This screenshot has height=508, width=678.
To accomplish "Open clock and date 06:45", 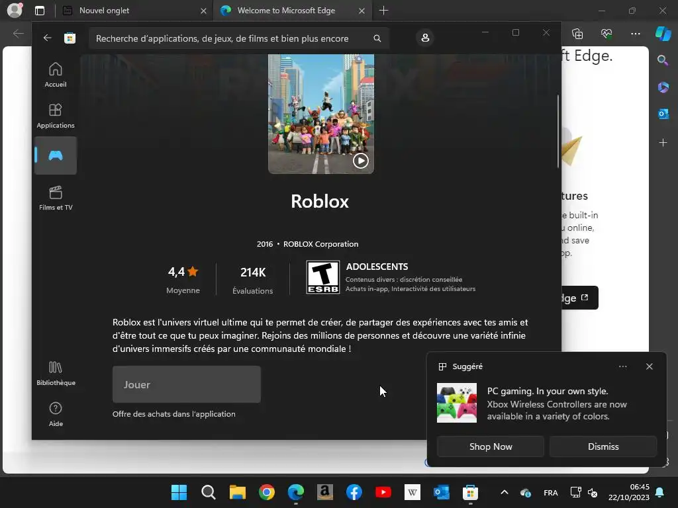I will [629, 492].
